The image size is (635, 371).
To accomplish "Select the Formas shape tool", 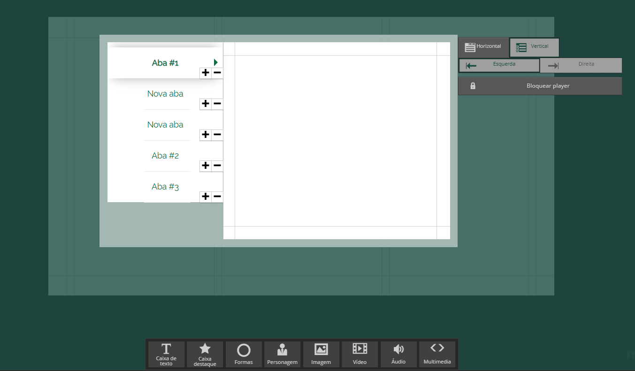I will pyautogui.click(x=244, y=354).
